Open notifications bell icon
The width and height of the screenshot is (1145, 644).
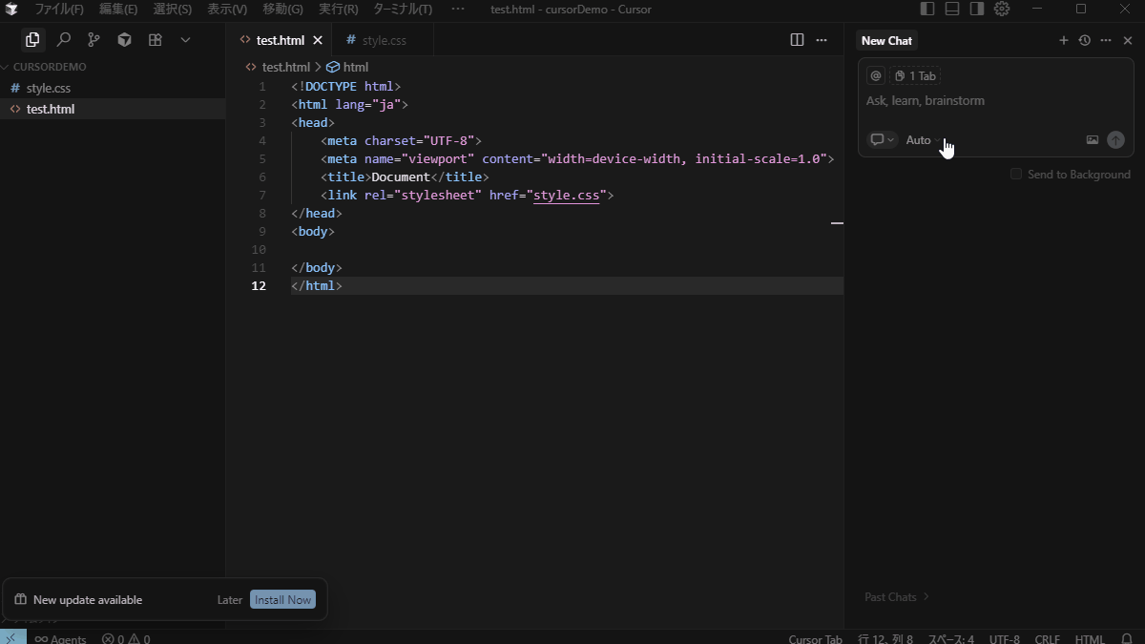pos(1127,638)
